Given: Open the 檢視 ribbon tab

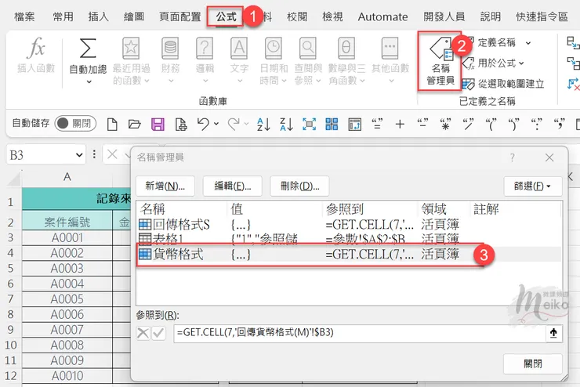Looking at the screenshot, I should 332,16.
